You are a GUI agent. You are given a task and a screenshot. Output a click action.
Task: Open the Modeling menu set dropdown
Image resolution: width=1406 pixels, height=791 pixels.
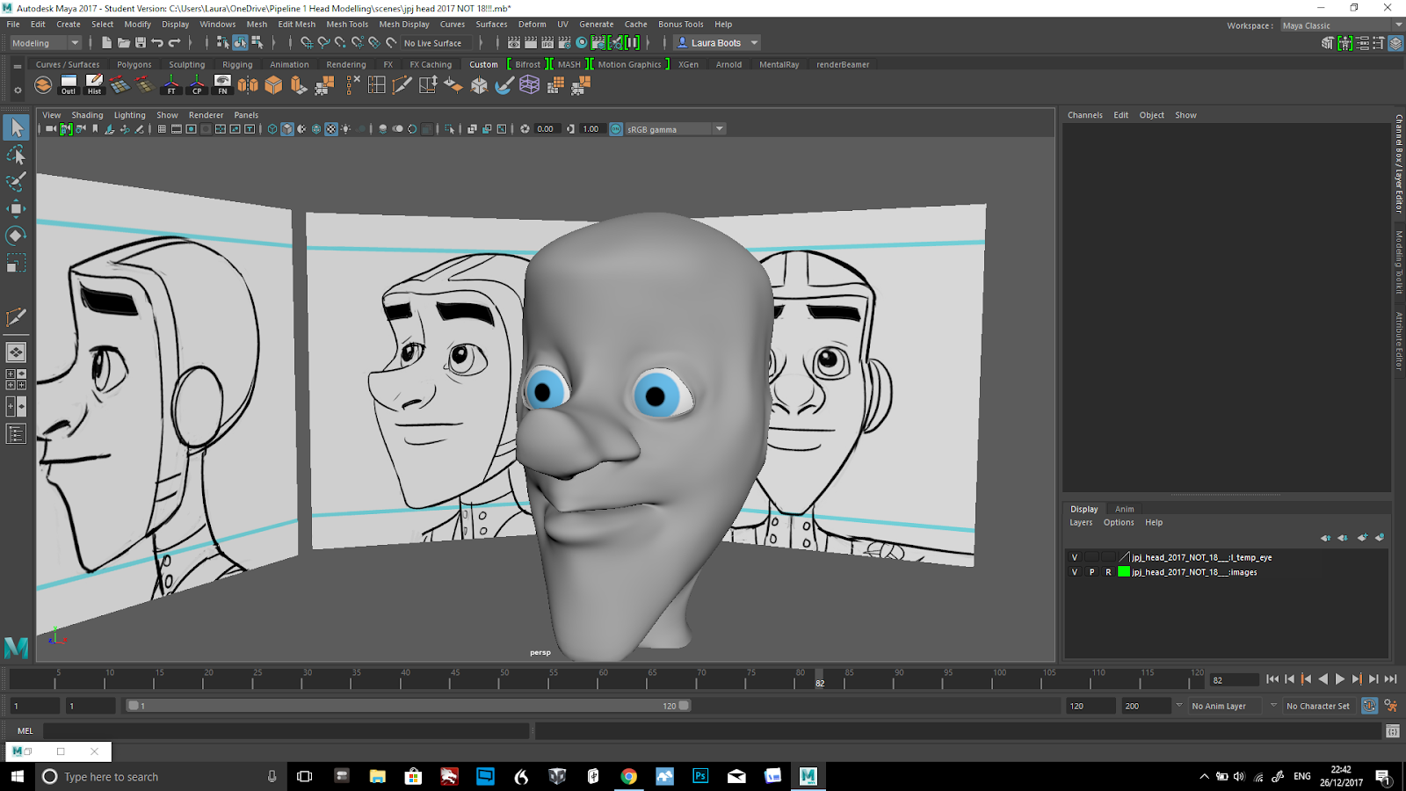click(46, 43)
